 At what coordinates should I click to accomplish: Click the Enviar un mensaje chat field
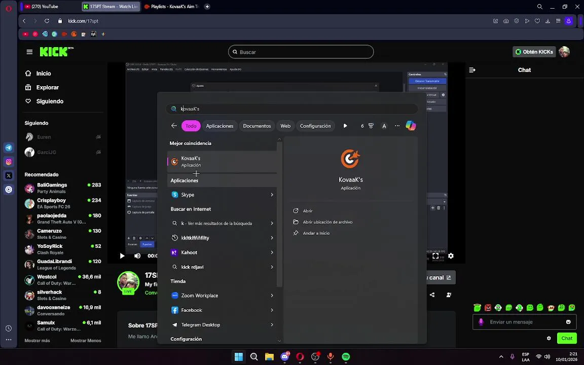tap(524, 322)
